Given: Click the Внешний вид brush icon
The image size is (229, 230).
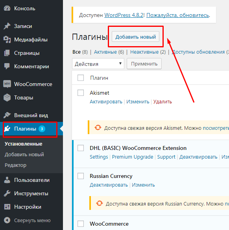Looking at the screenshot, I should pos(7,115).
